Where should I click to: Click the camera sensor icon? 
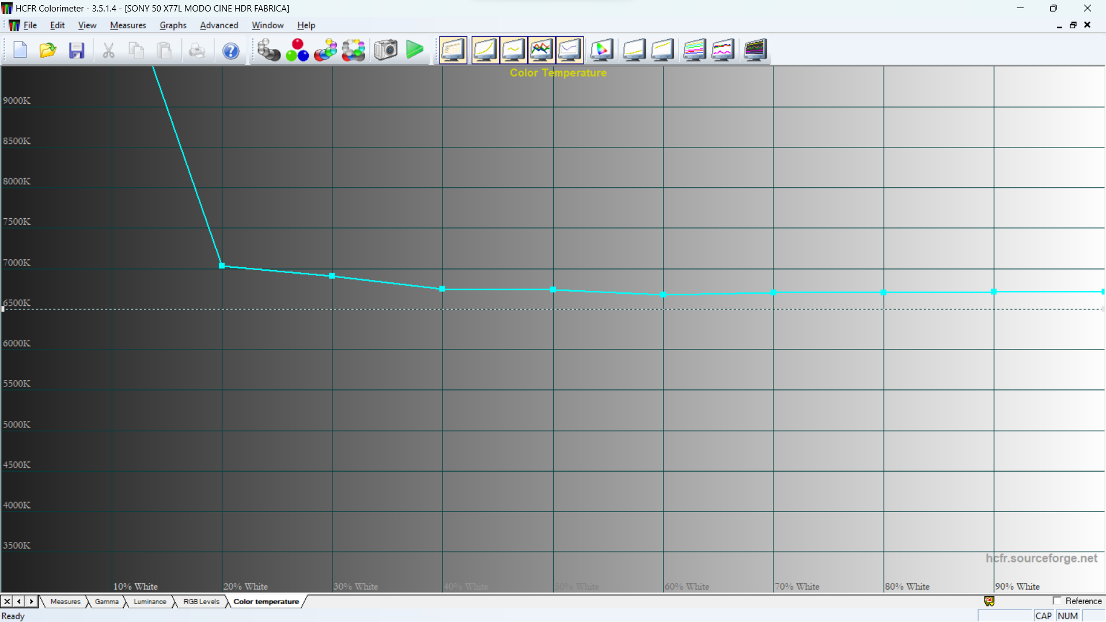[386, 50]
